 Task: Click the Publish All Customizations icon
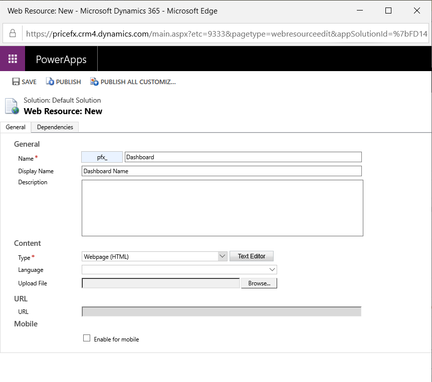pos(94,82)
